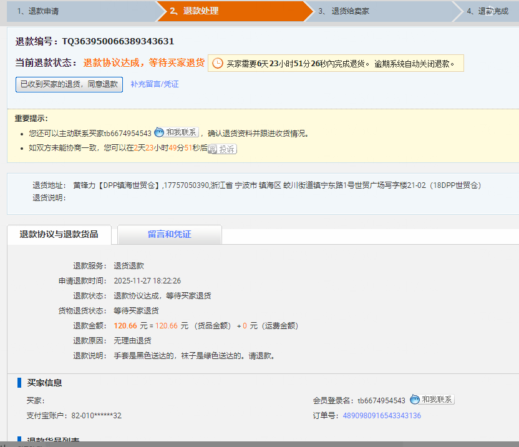Click the refund number TQ363950066389343631

(x=118, y=42)
